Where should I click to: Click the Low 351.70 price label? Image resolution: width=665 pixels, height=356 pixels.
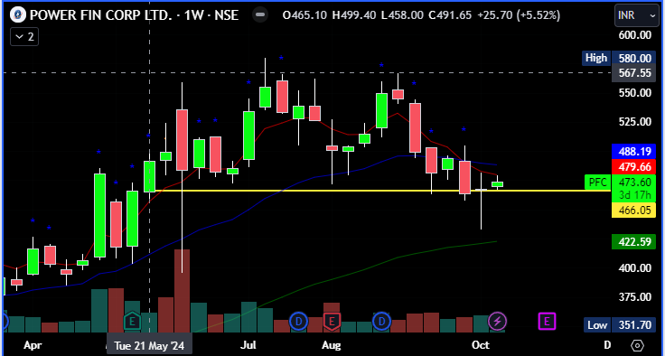(619, 325)
